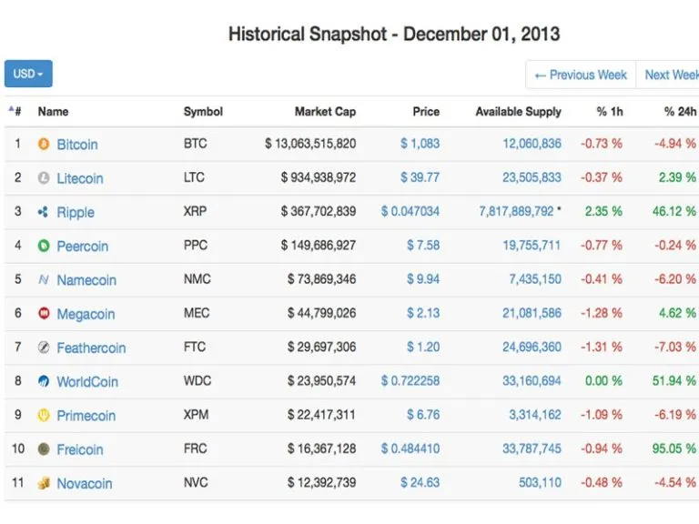Click the Novacoin logo icon
The width and height of the screenshot is (699, 524).
click(x=44, y=483)
